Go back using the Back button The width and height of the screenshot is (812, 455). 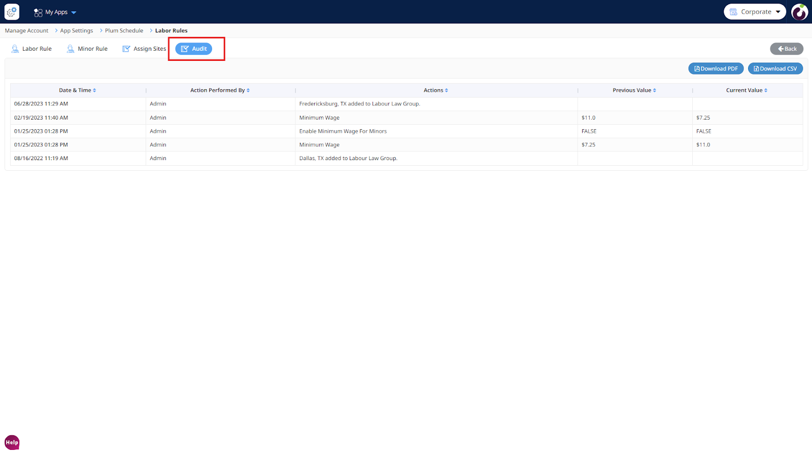click(787, 49)
